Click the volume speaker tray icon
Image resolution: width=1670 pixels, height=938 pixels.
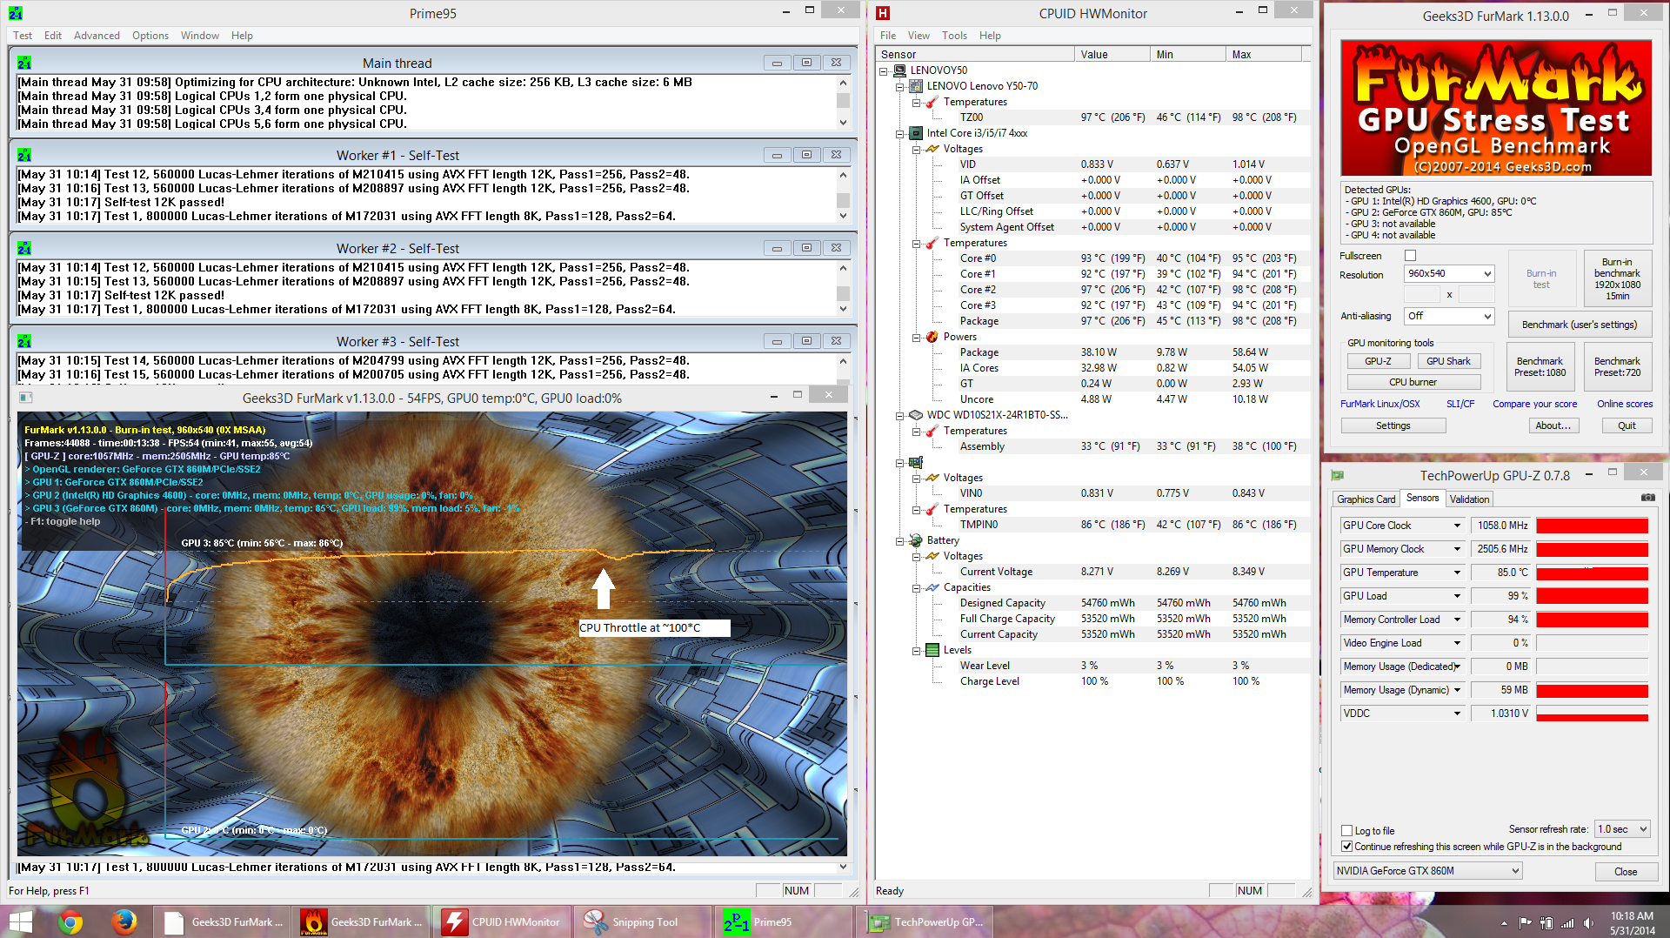[1588, 923]
